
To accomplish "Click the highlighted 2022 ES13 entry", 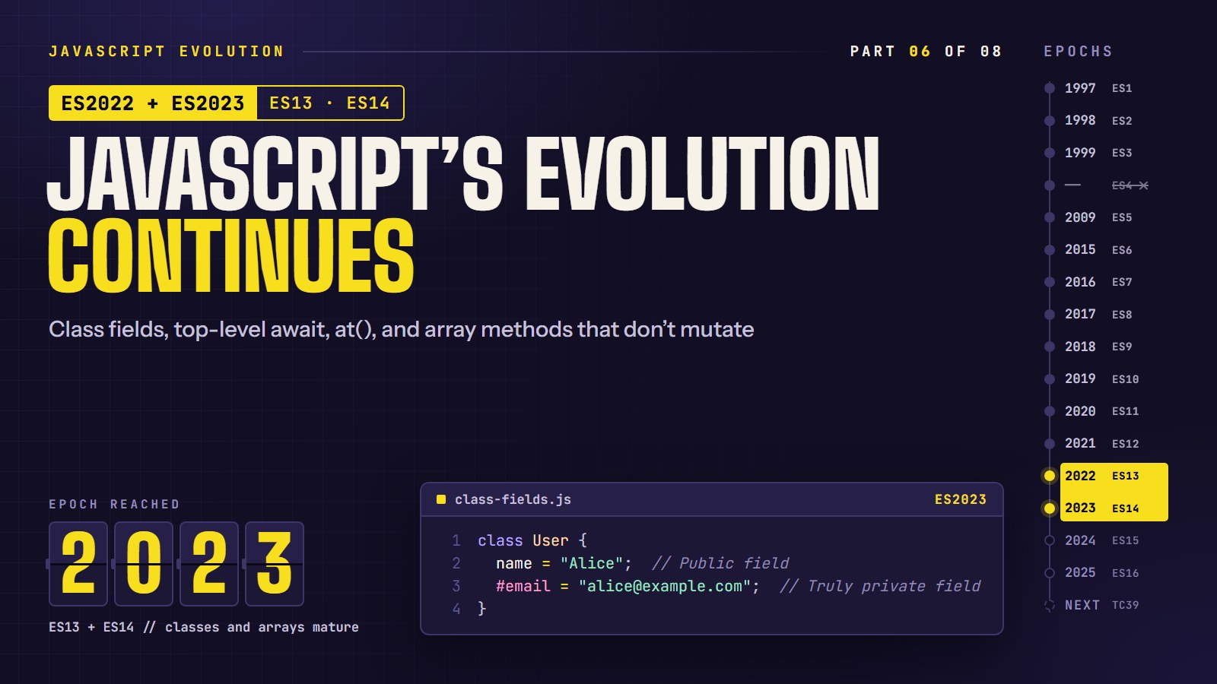I will tap(1114, 476).
